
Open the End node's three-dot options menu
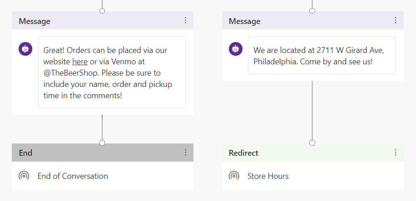tap(185, 153)
